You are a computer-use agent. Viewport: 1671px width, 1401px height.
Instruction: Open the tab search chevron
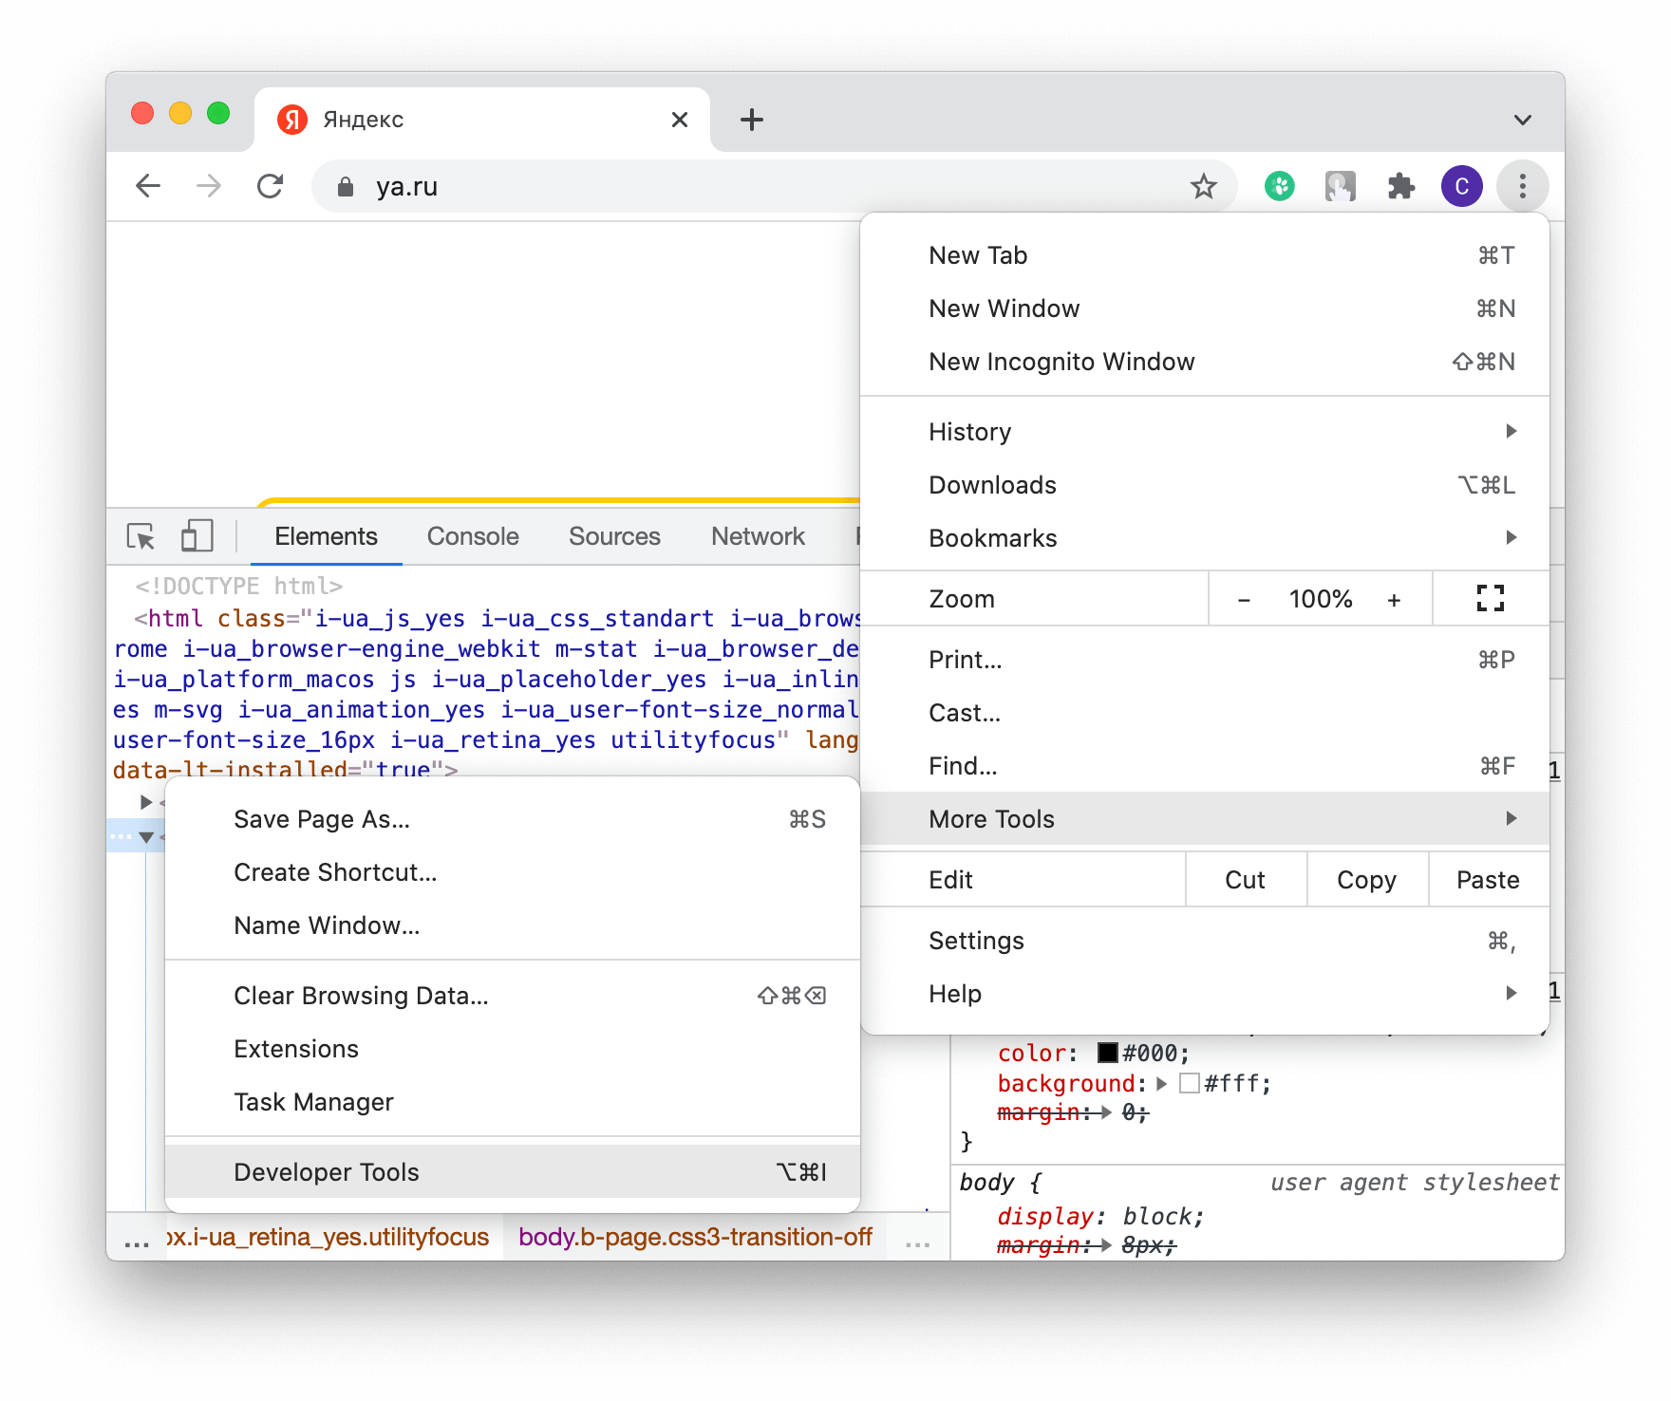[x=1523, y=119]
